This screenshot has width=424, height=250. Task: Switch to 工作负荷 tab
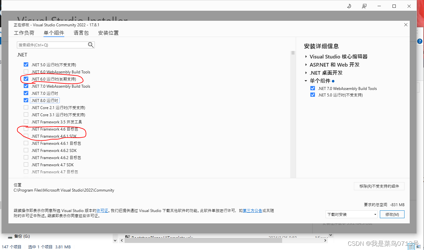point(24,33)
